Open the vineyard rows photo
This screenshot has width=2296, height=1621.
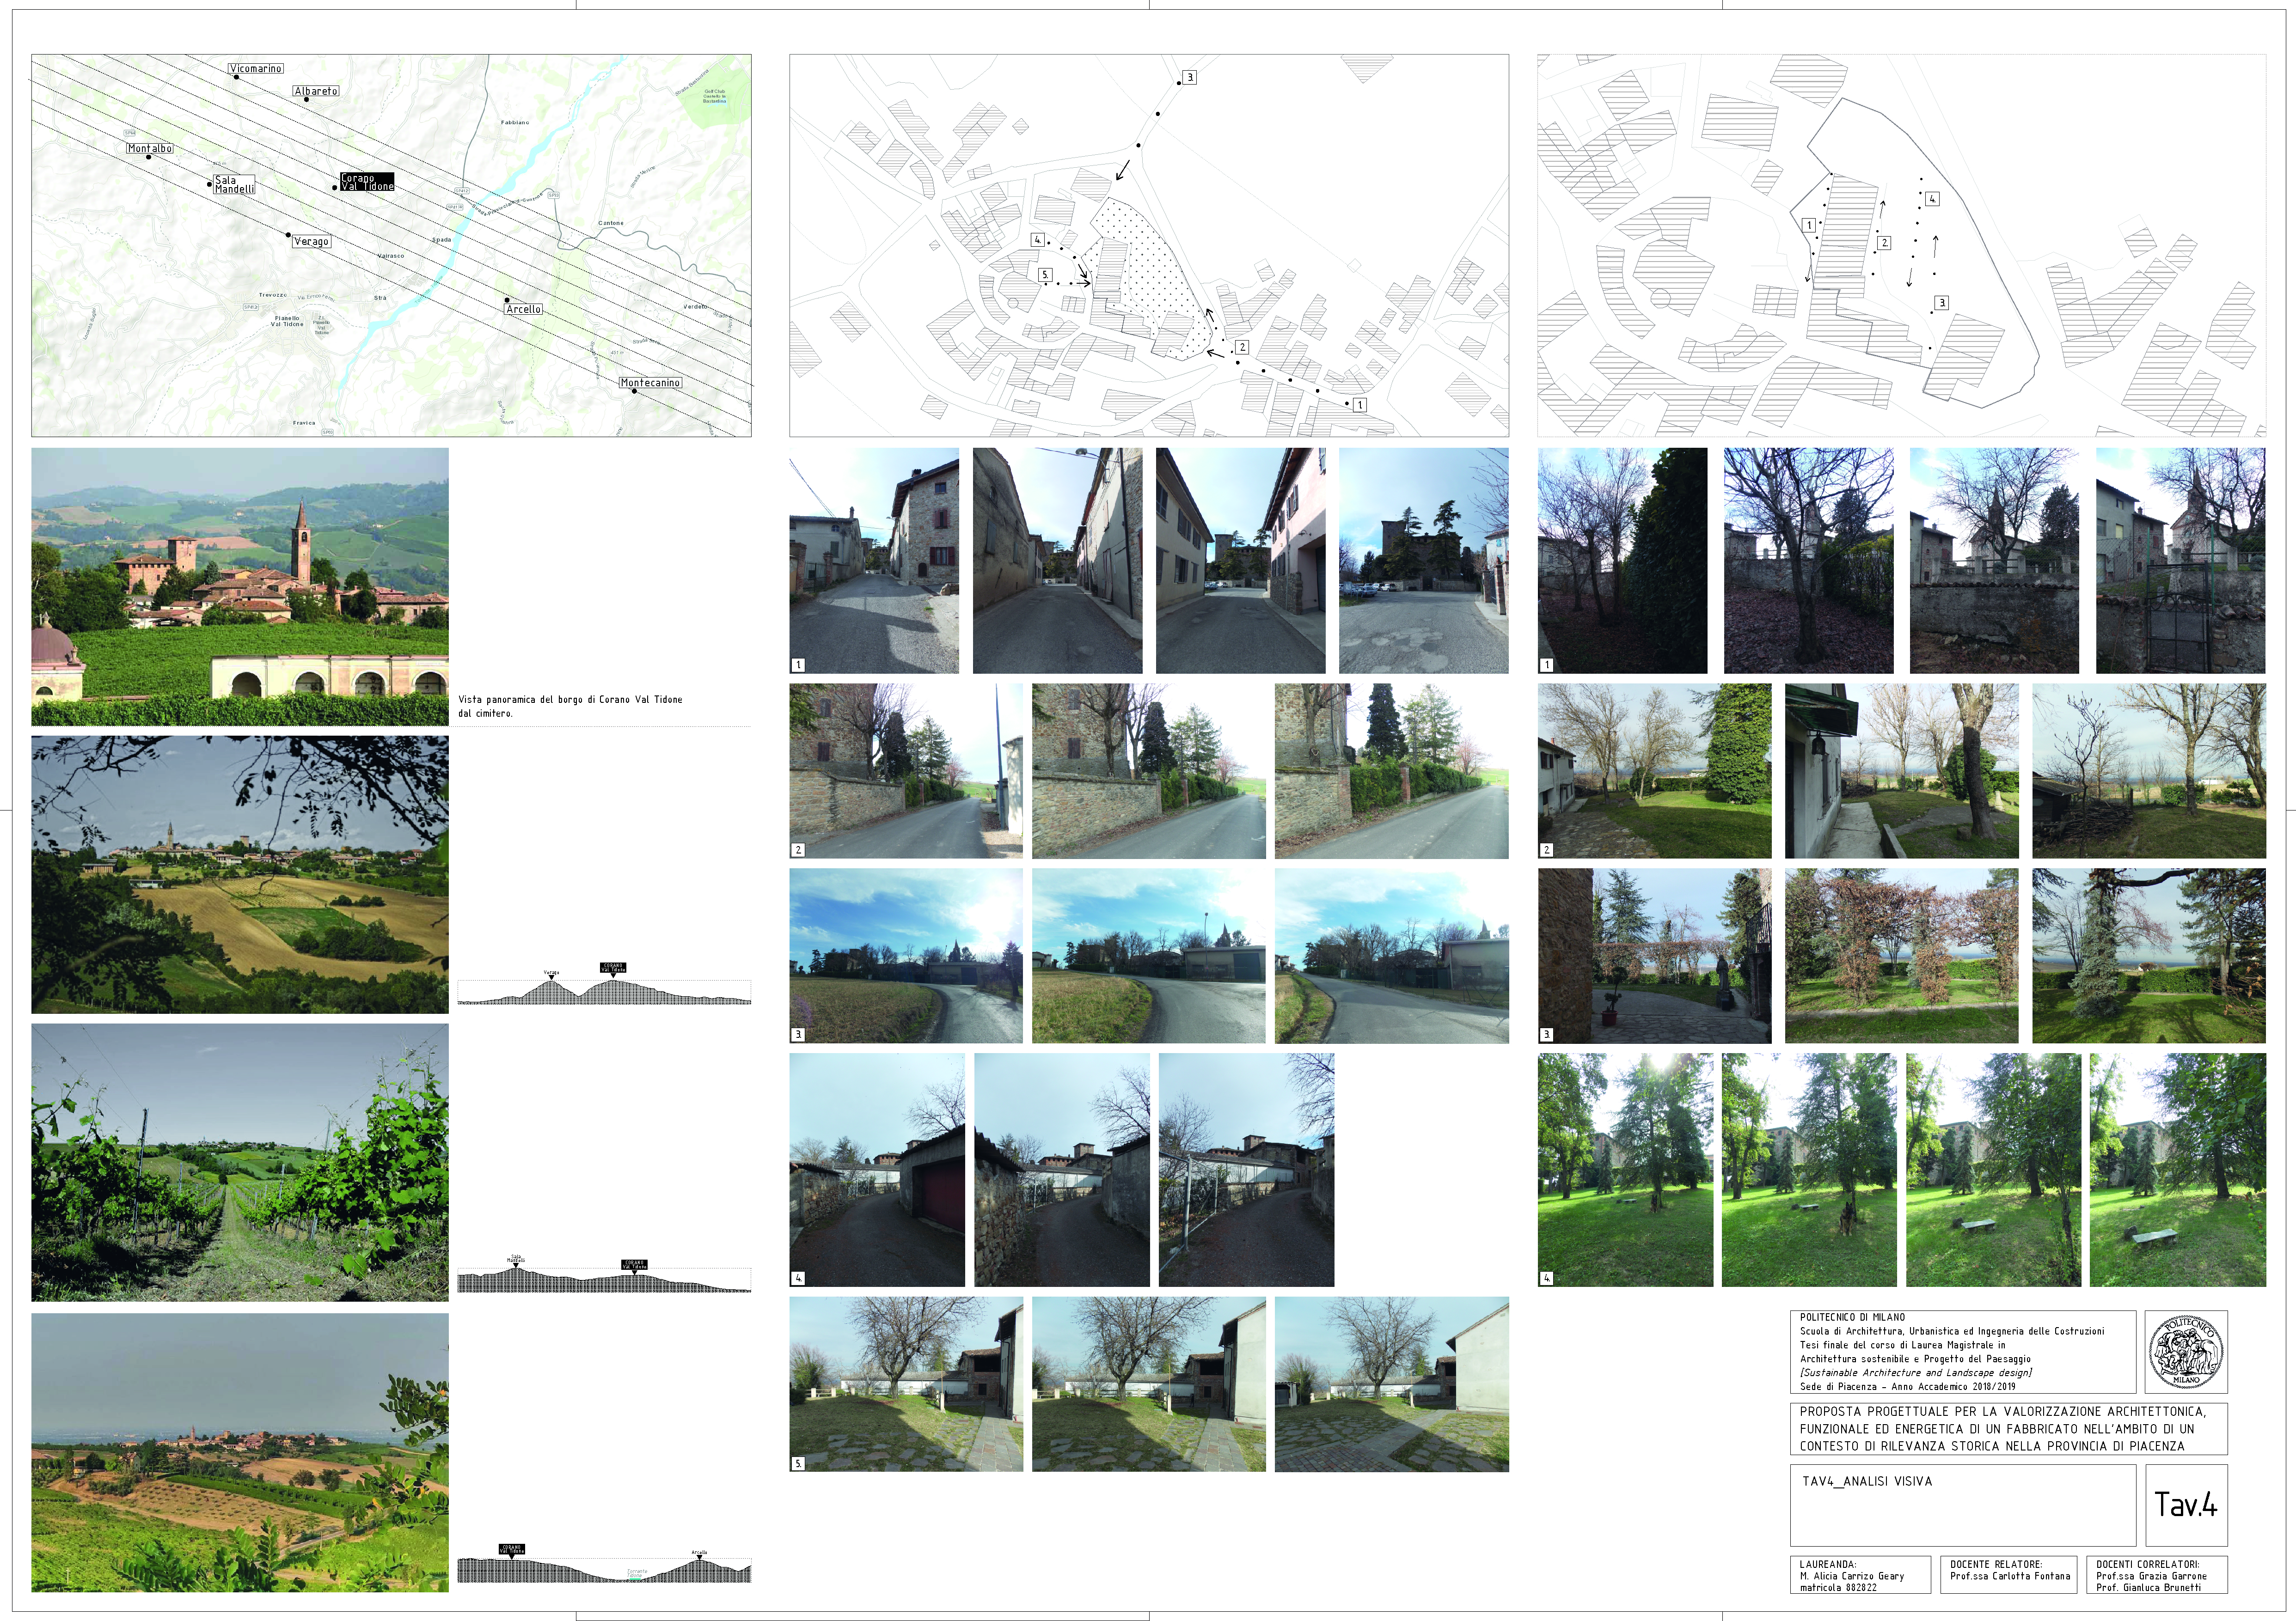(x=240, y=1162)
